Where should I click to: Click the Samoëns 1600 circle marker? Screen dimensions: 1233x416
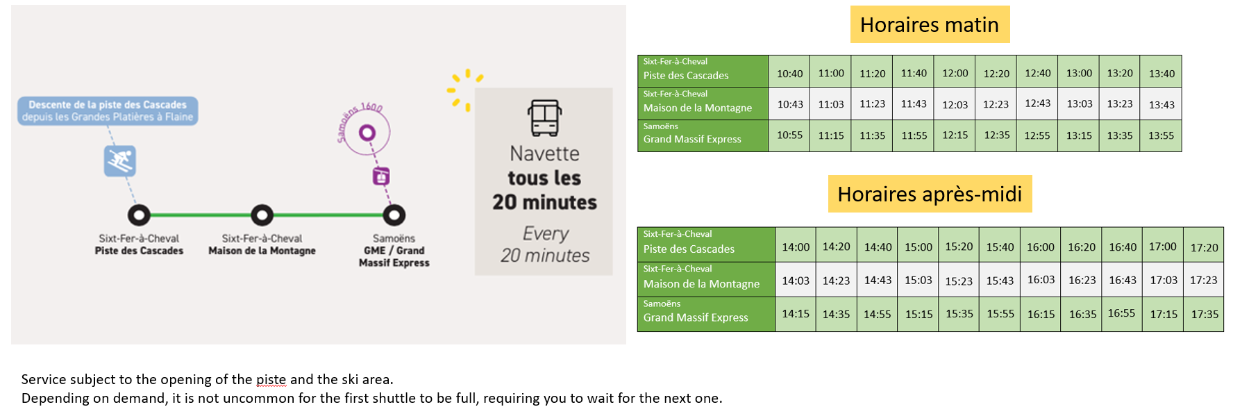coord(367,133)
